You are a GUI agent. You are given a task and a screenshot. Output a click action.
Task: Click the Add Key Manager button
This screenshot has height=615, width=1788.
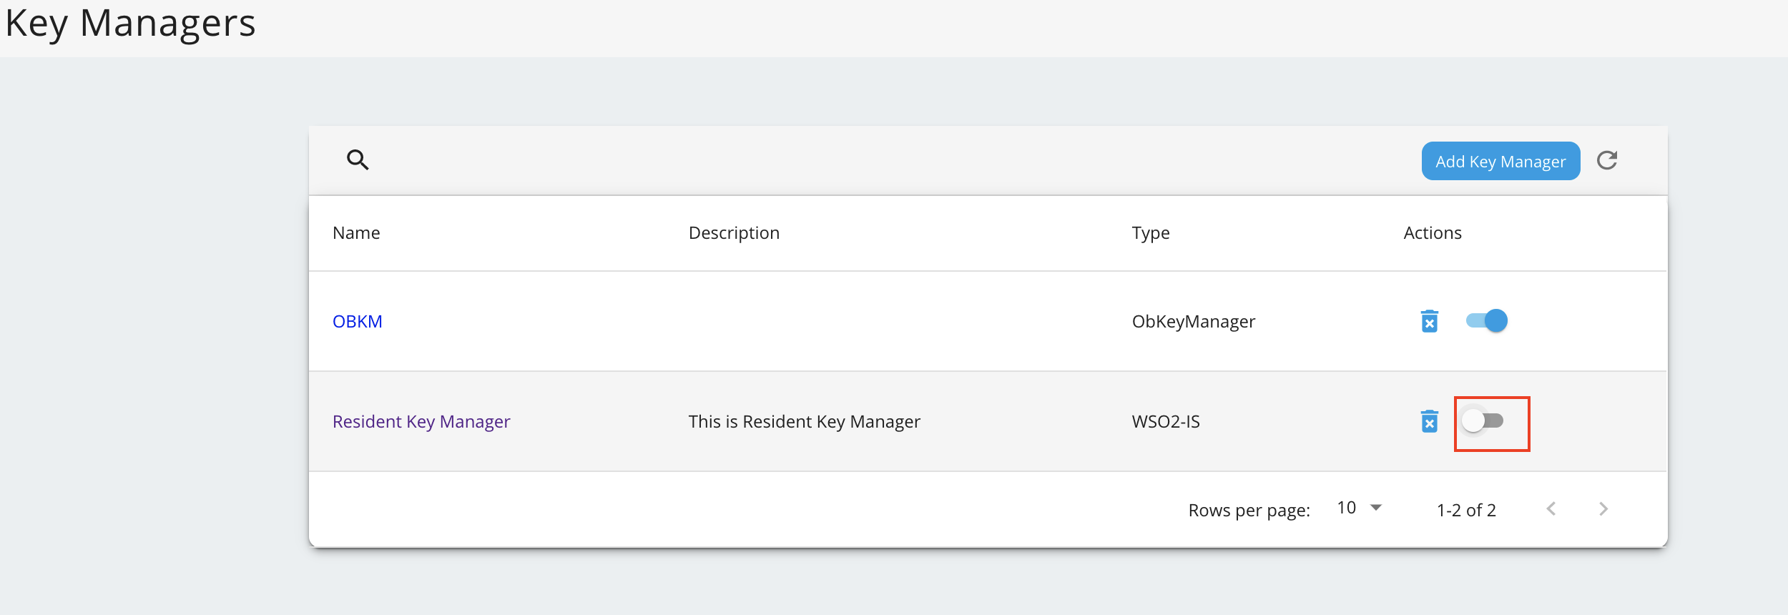pos(1500,161)
